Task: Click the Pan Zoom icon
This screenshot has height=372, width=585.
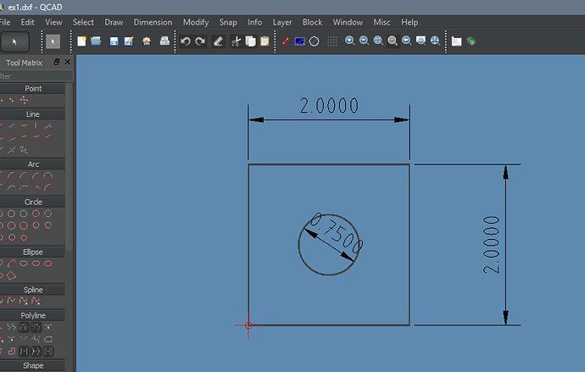Action: pos(435,41)
